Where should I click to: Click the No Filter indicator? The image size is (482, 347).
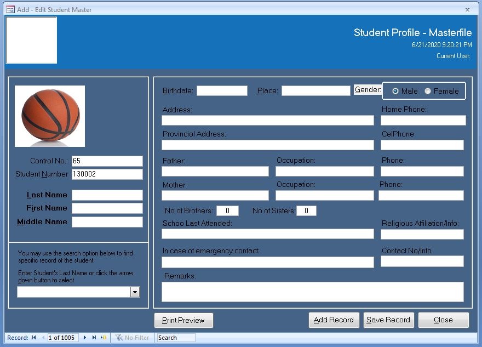132,338
